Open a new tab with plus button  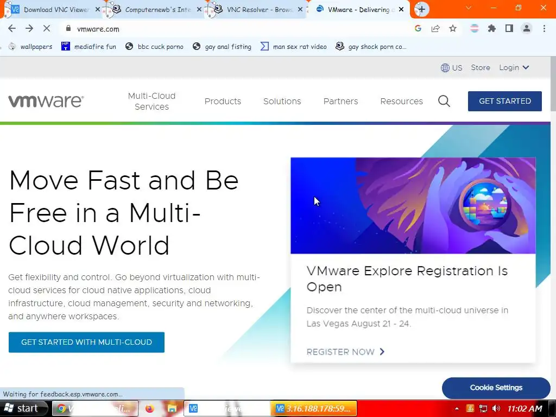pyautogui.click(x=421, y=9)
